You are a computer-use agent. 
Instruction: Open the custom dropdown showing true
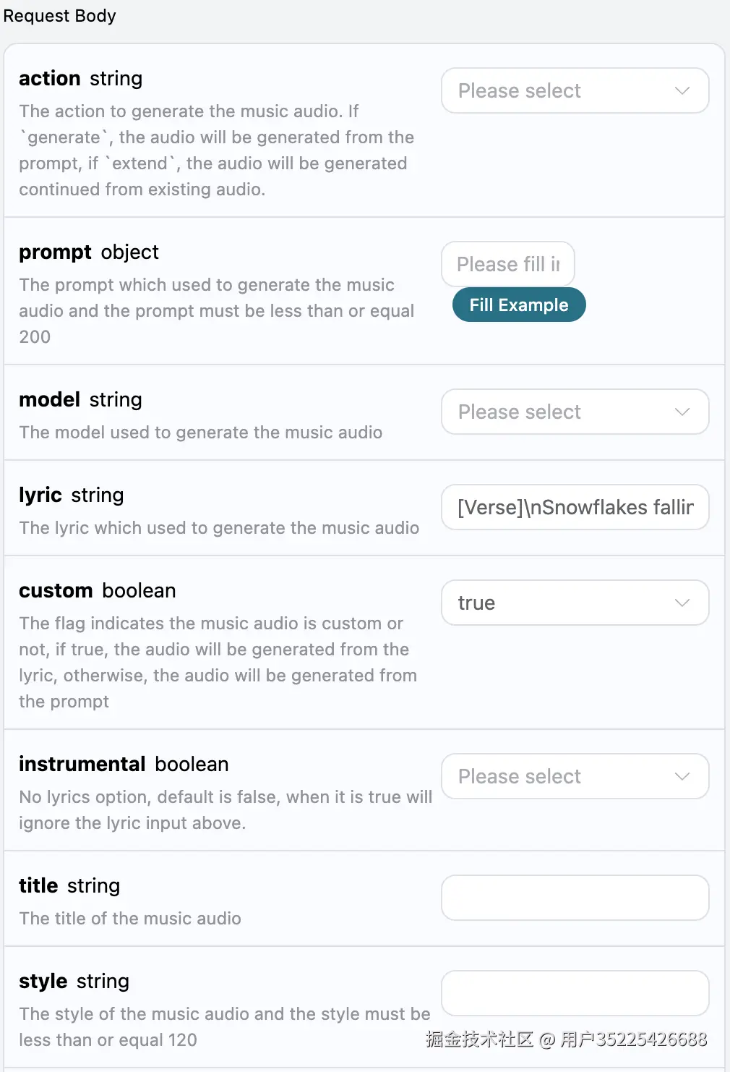[x=575, y=603]
